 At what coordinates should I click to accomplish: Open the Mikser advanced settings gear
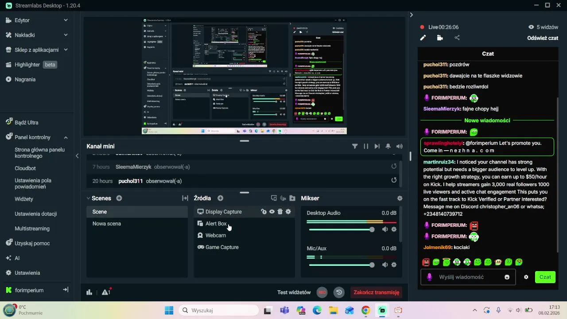click(400, 198)
